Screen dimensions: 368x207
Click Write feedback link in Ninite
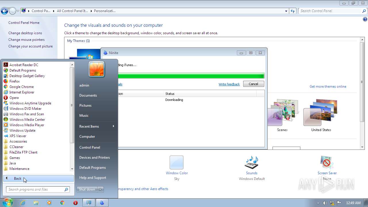tap(229, 84)
